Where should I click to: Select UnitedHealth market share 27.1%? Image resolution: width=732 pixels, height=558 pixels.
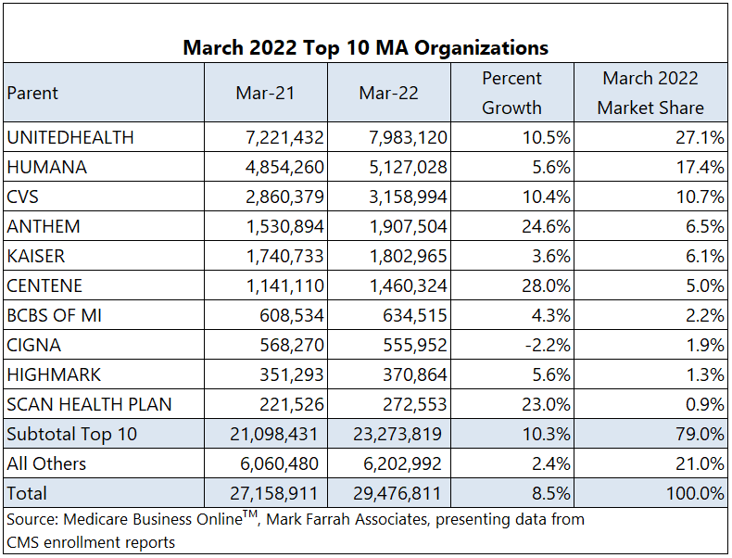point(700,137)
